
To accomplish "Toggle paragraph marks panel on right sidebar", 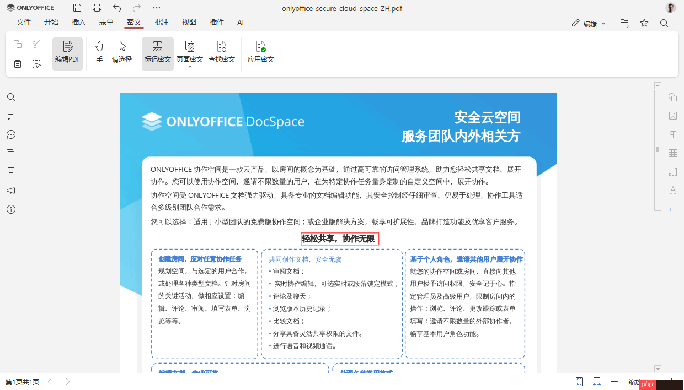I will tap(672, 134).
